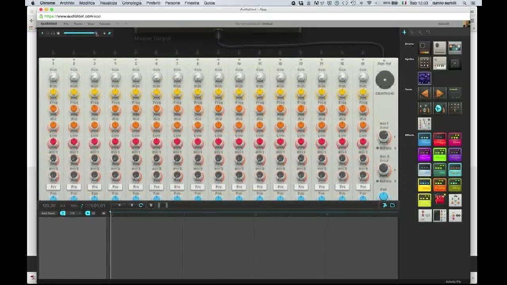This screenshot has height=285, width=507.
Task: Select the first drum machine in the Drums row
Action: (424, 47)
